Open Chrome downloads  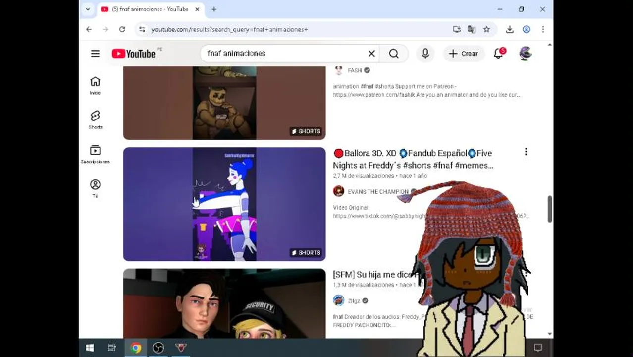coord(510,29)
